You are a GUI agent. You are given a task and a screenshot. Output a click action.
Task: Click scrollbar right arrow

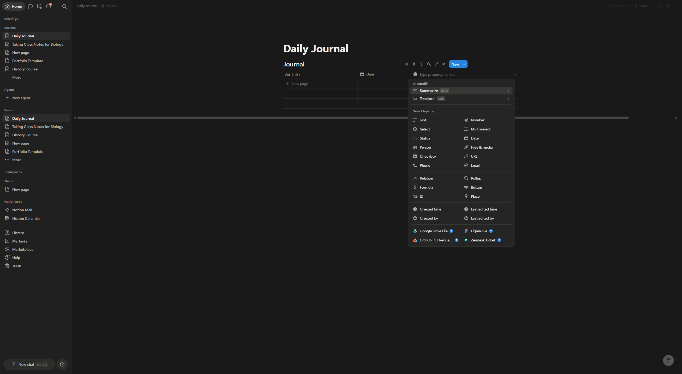pyautogui.click(x=676, y=118)
